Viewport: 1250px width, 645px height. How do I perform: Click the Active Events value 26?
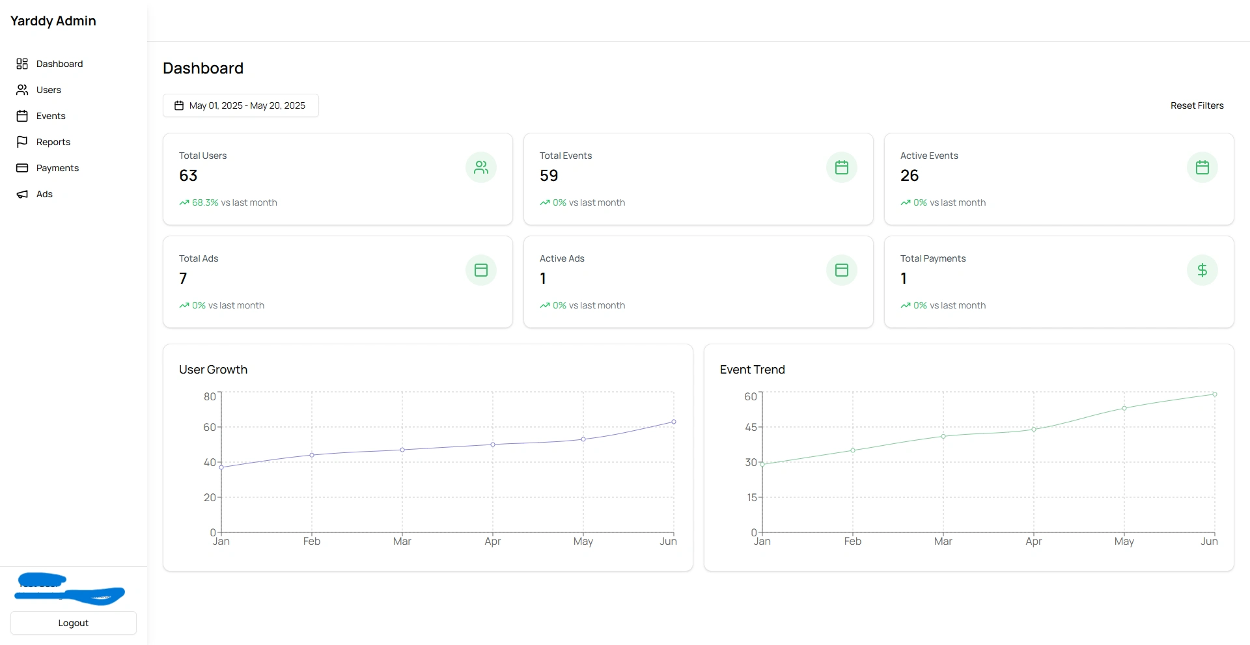pyautogui.click(x=910, y=176)
